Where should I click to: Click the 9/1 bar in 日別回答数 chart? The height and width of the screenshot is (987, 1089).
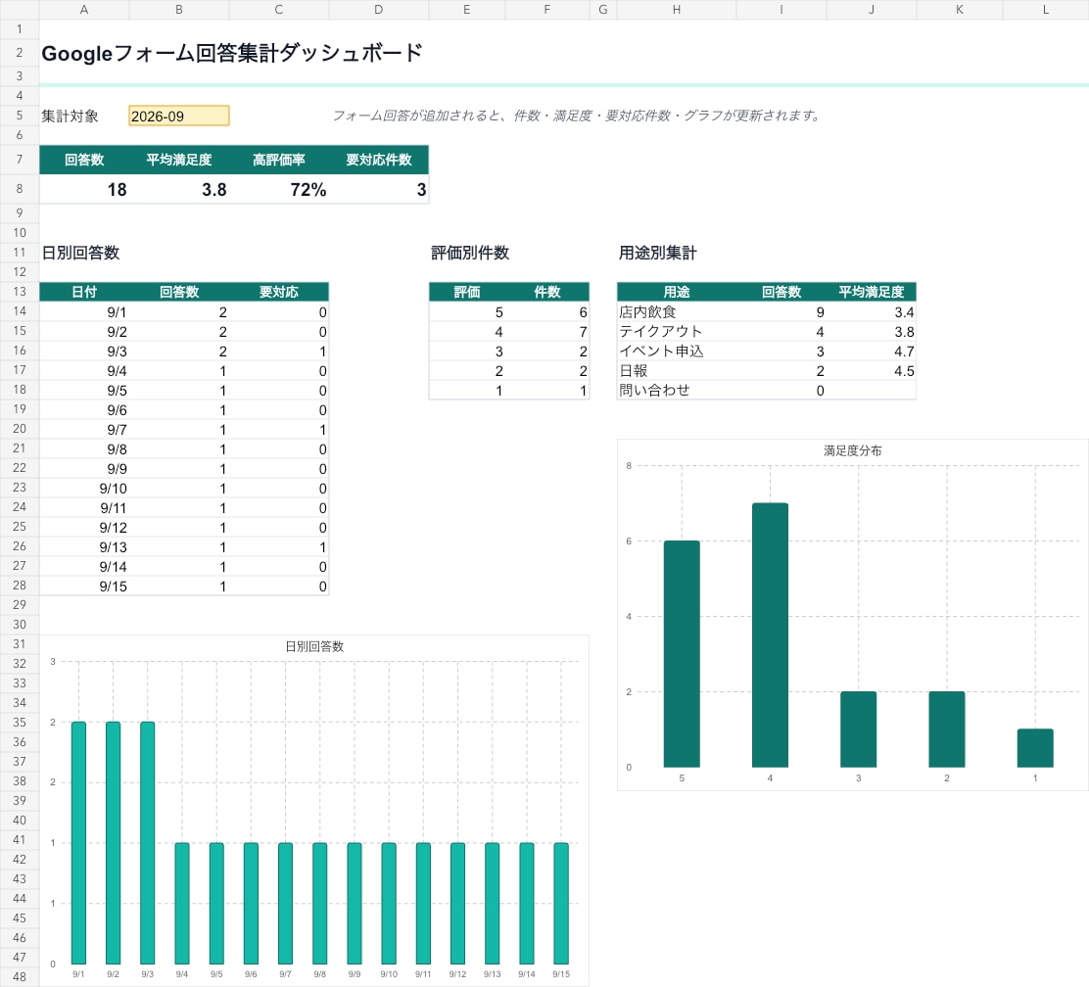tap(78, 842)
